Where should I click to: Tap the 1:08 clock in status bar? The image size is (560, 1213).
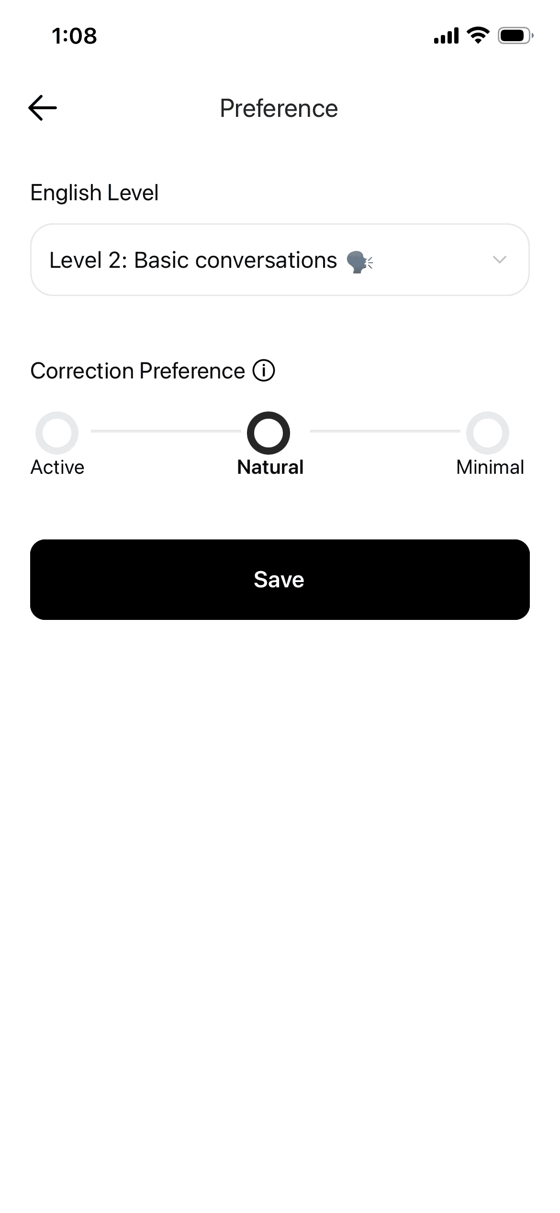point(74,36)
